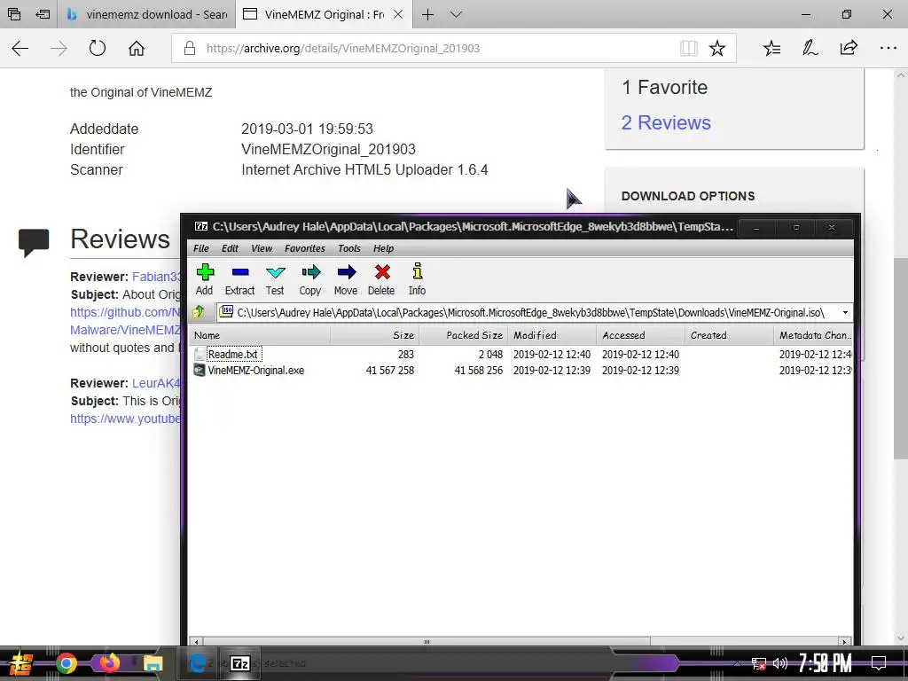Viewport: 908px width, 681px height.
Task: Open the 2 Reviews link
Action: point(666,122)
